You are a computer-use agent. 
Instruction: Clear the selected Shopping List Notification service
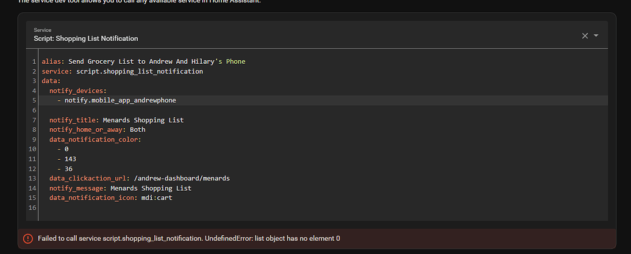click(x=585, y=36)
